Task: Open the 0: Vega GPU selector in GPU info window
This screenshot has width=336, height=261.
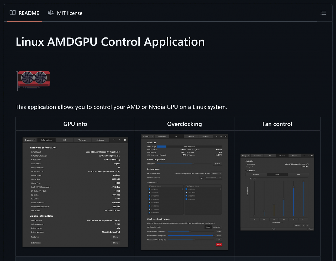Action: (30, 140)
